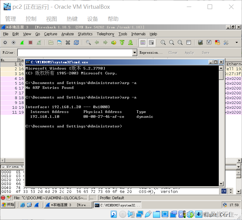Image resolution: width=242 pixels, height=220 pixels.
Task: Open VirtualBox 设备 menu
Action: pos(93,19)
